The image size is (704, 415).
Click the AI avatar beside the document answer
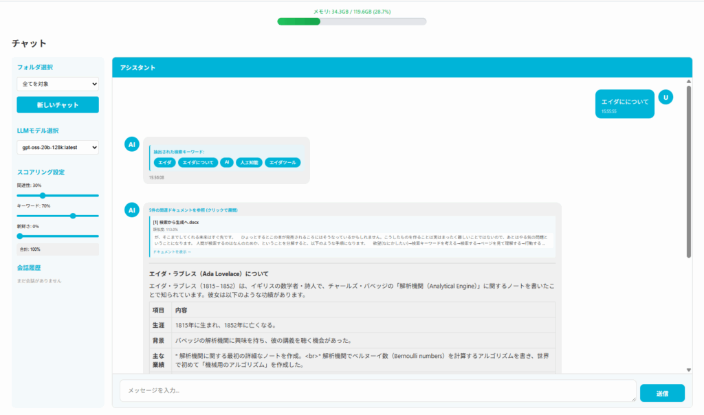pyautogui.click(x=132, y=210)
